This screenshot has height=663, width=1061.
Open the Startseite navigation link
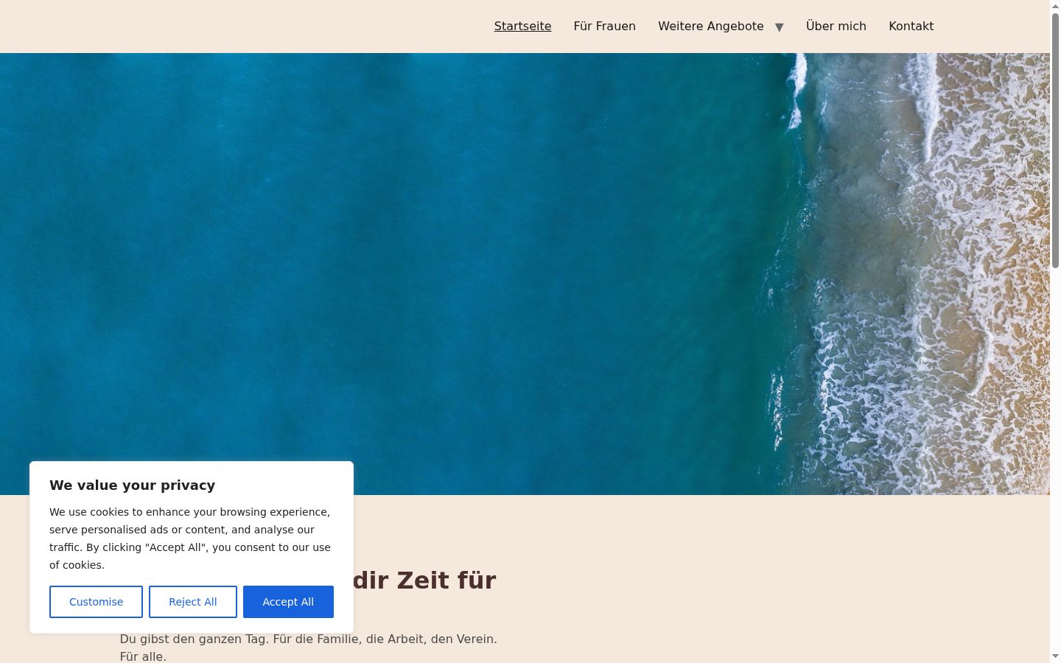coord(522,26)
